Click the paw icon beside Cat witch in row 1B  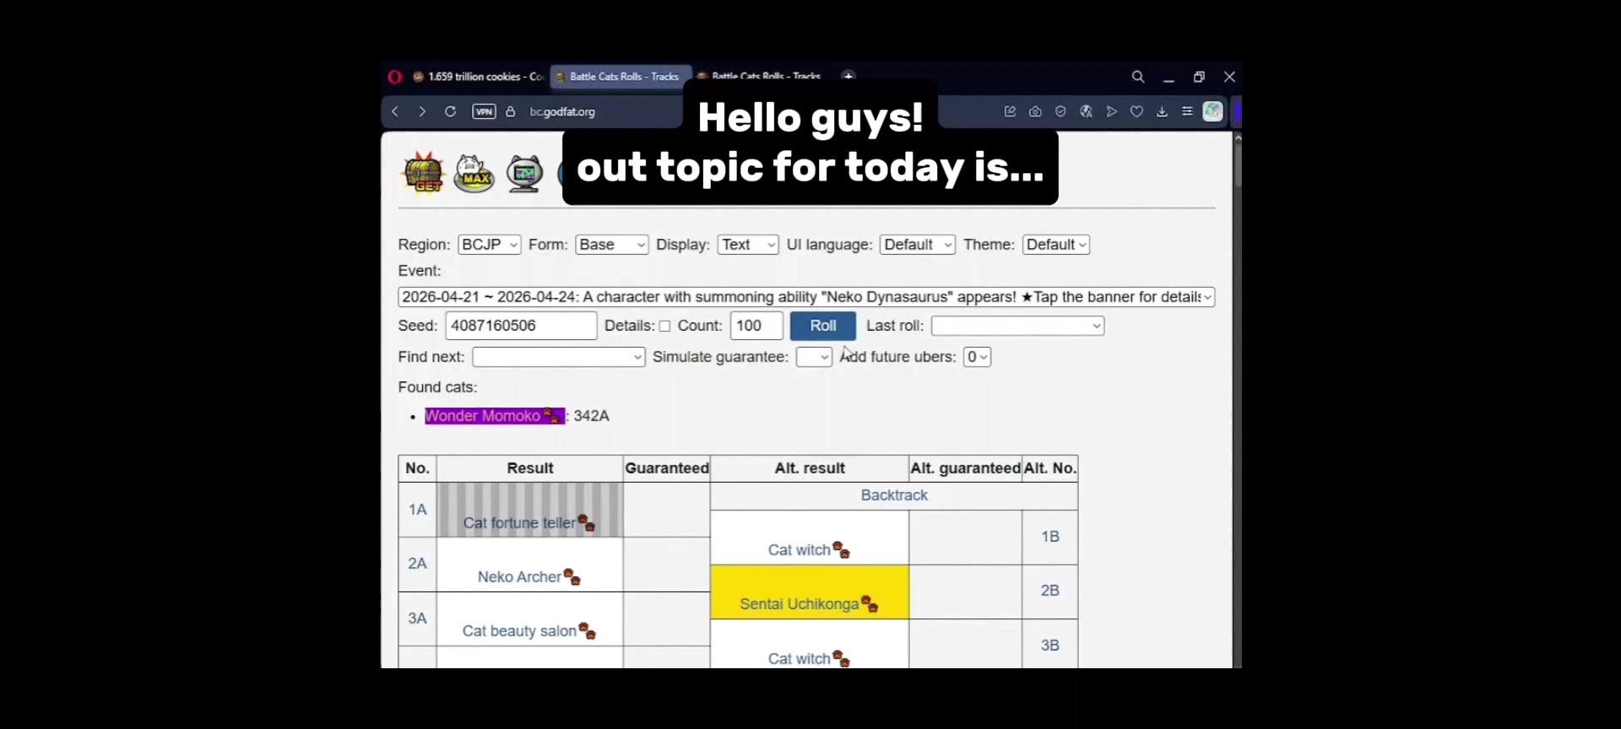point(842,551)
